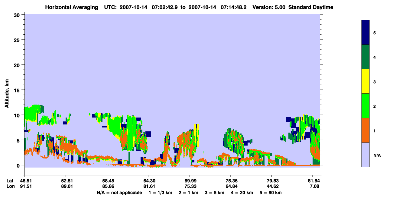The image size is (393, 201).
Task: Click the '3 = 5 km' legend entry
Action: point(215,193)
